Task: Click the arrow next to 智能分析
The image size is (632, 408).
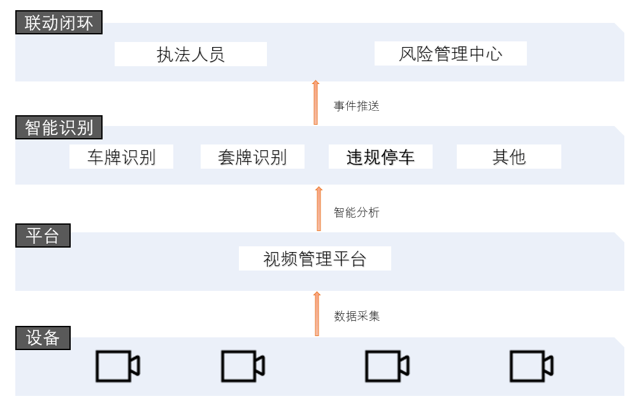Action: [x=319, y=209]
